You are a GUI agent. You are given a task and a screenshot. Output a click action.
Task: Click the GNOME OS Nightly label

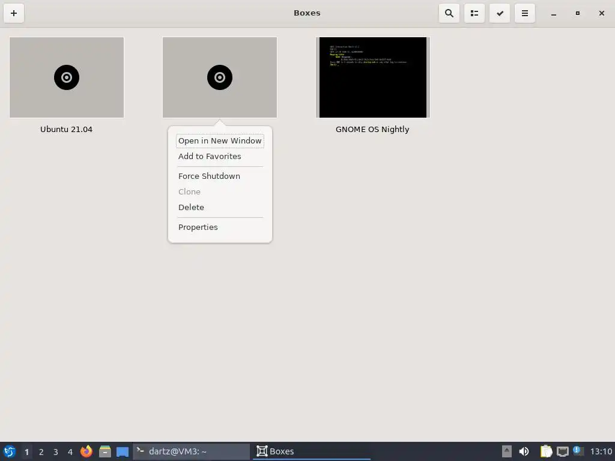(372, 130)
